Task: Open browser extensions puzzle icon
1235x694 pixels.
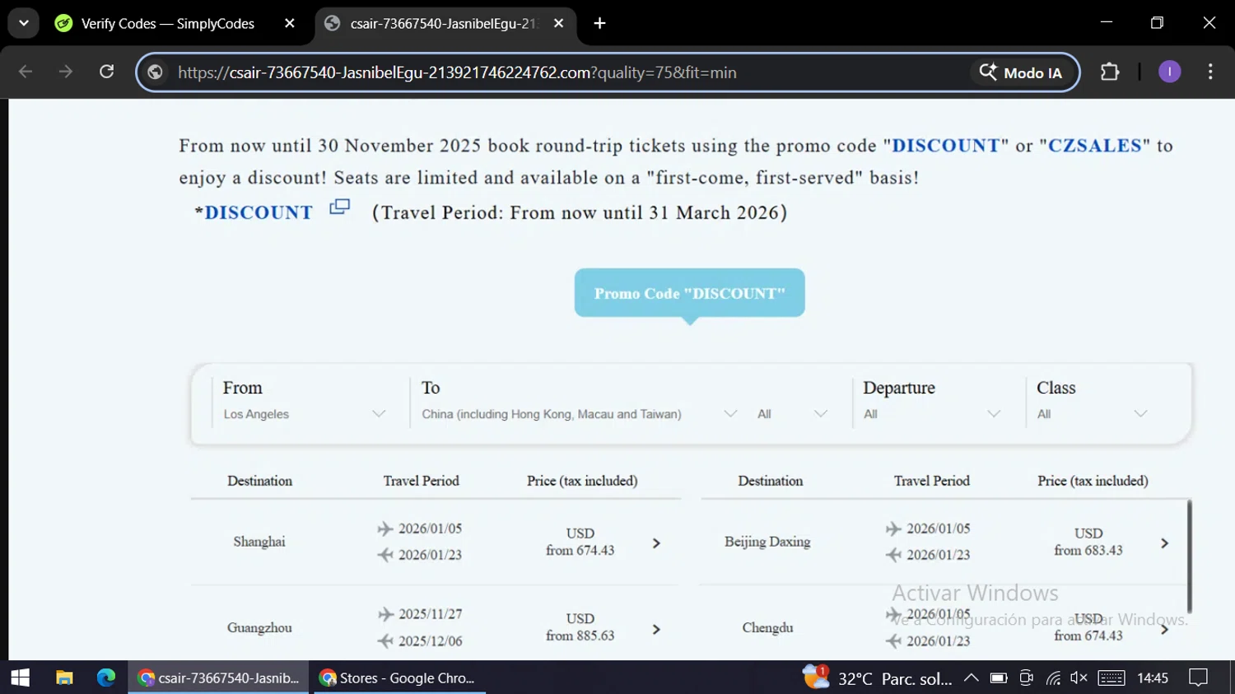Action: click(x=1110, y=72)
